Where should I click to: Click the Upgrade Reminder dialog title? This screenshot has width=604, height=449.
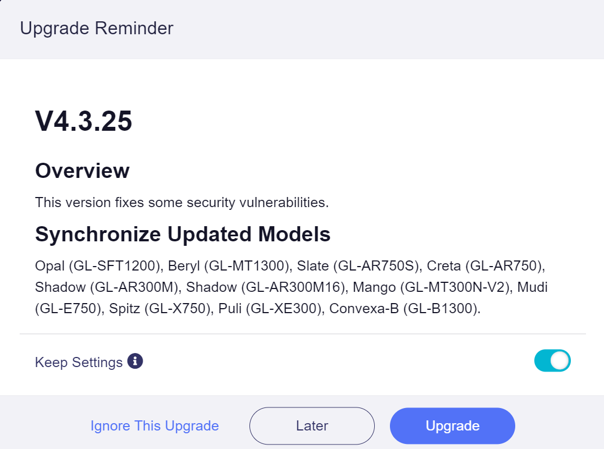coord(97,28)
